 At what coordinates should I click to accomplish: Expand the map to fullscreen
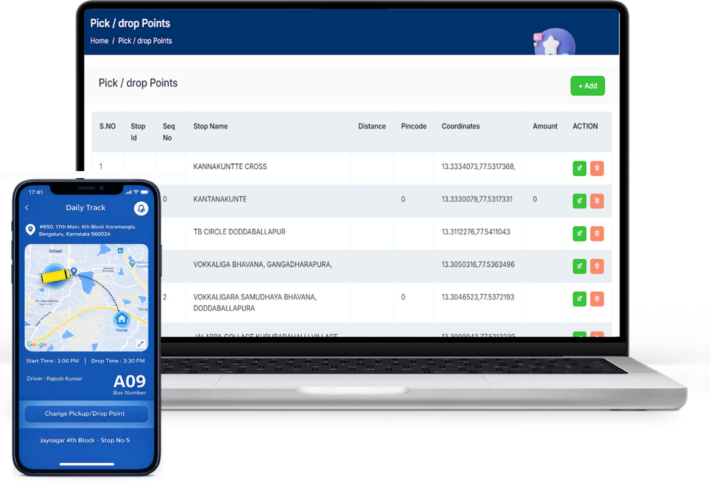pyautogui.click(x=140, y=343)
